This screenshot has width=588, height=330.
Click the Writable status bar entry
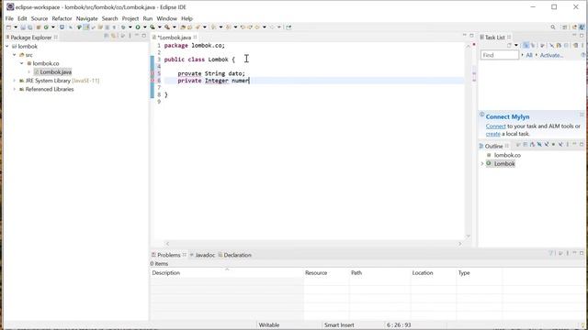(269, 324)
